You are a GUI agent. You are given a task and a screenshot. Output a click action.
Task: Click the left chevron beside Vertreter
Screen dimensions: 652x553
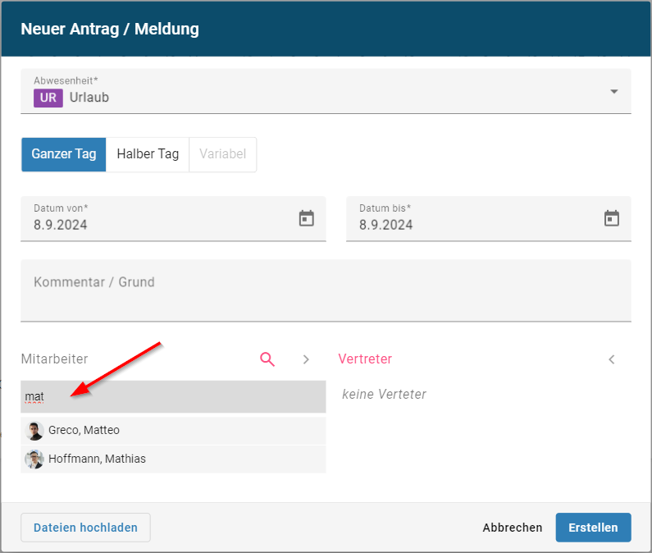pyautogui.click(x=611, y=359)
